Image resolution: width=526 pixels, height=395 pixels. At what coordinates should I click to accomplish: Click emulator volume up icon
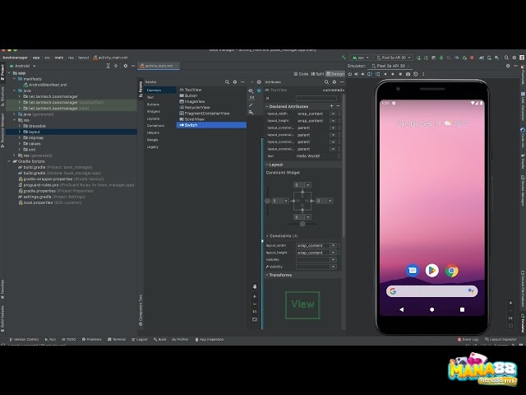[x=356, y=74]
